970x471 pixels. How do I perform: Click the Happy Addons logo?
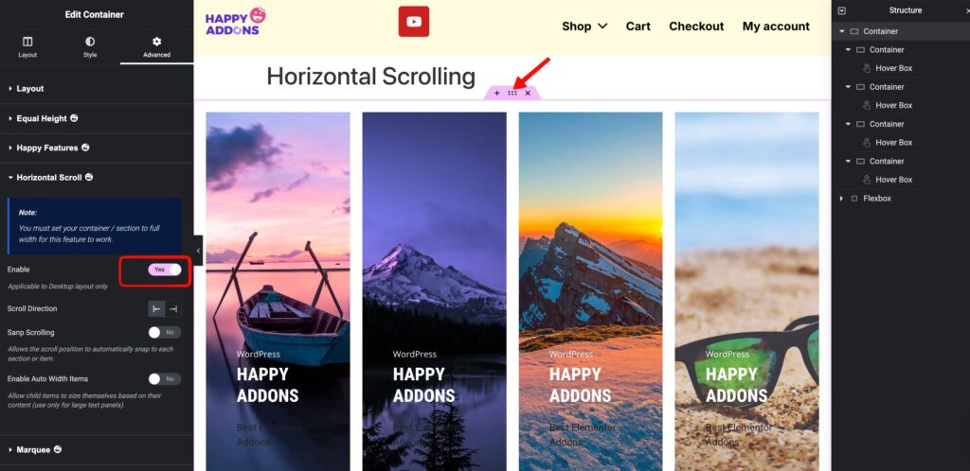coord(236,21)
